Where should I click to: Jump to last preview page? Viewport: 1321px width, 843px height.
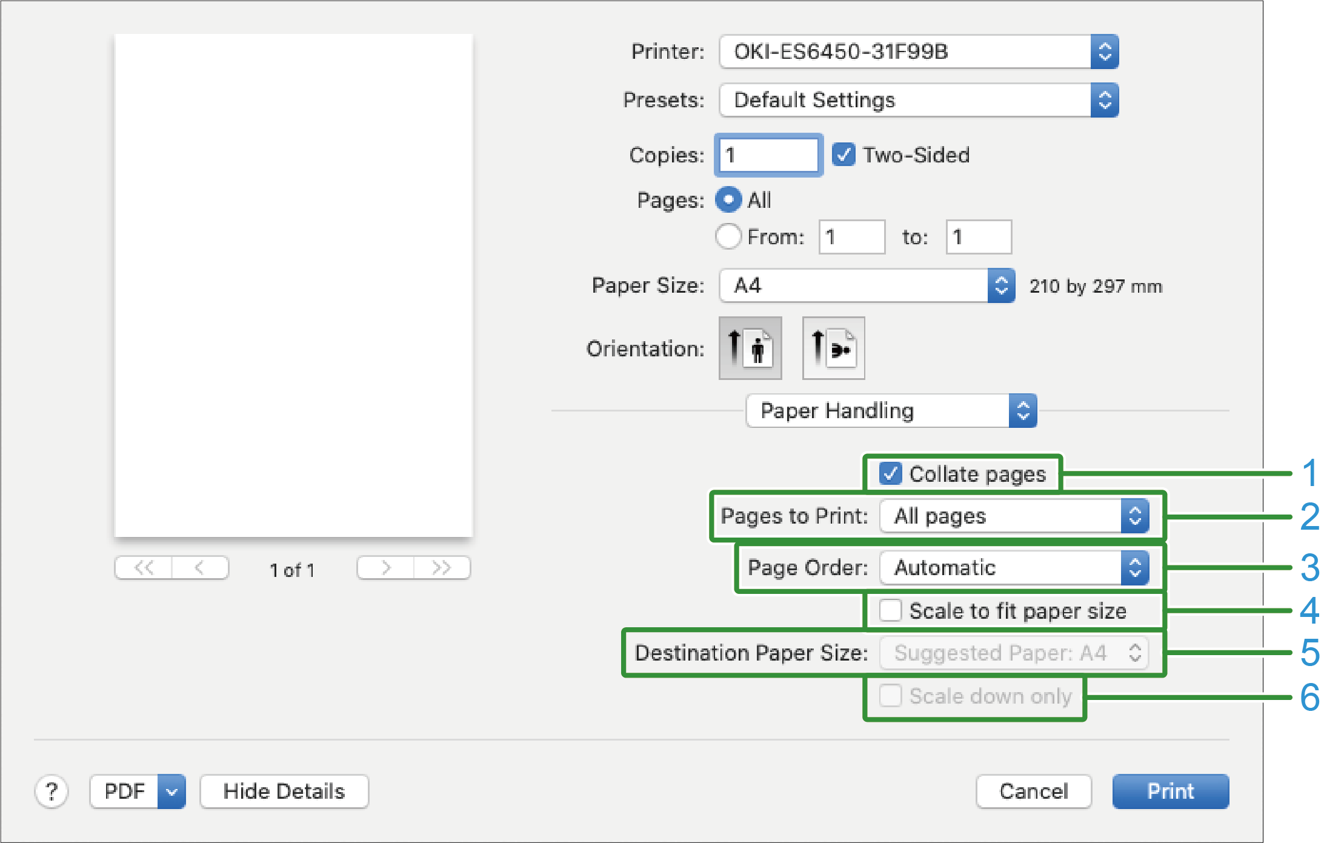[442, 568]
